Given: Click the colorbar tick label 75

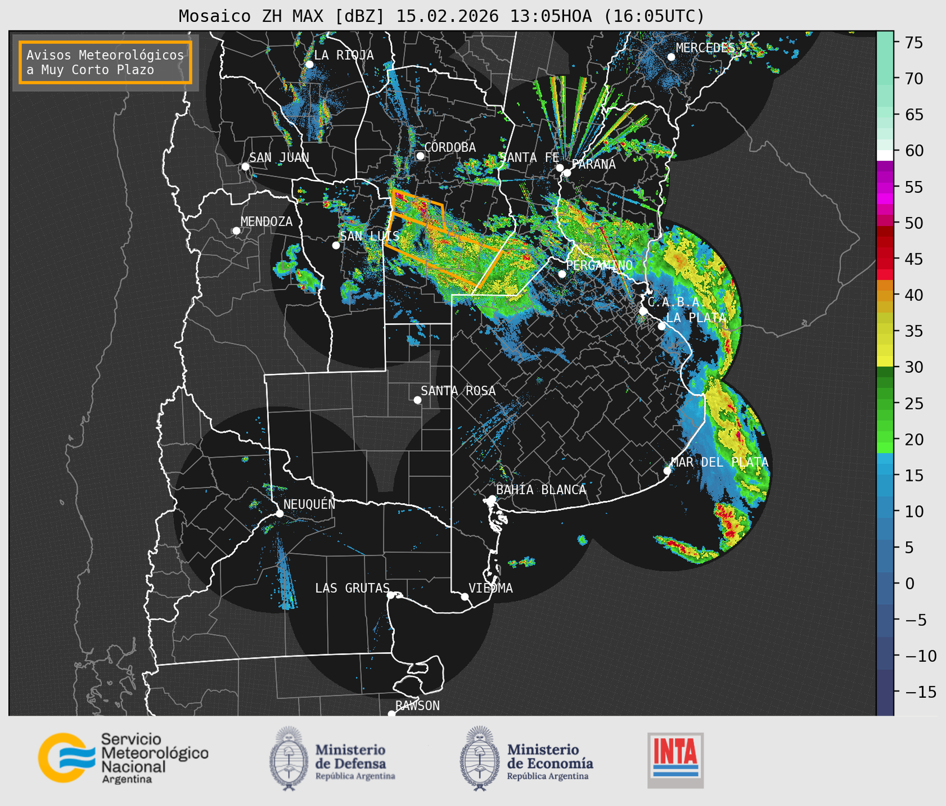Looking at the screenshot, I should [914, 42].
